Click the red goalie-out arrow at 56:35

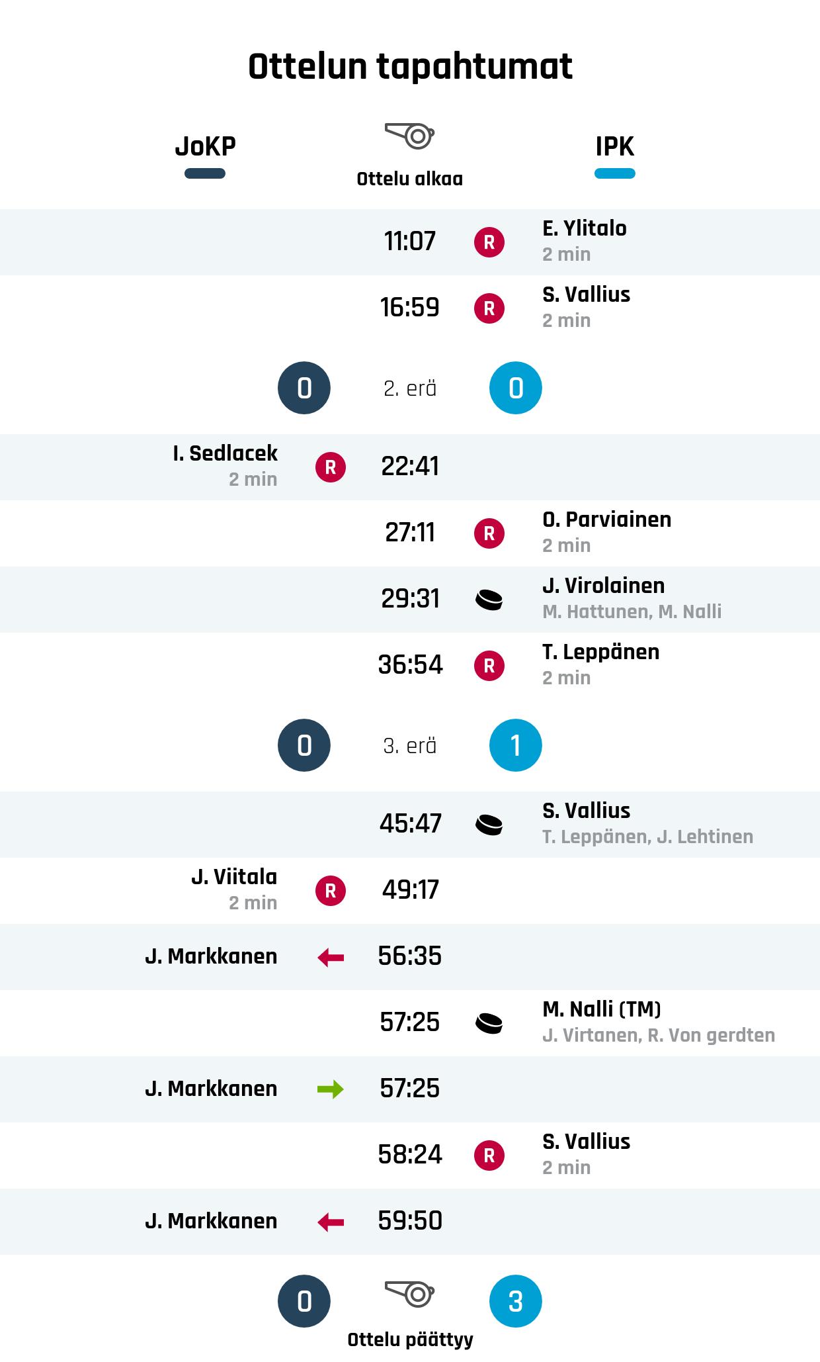pyautogui.click(x=331, y=957)
